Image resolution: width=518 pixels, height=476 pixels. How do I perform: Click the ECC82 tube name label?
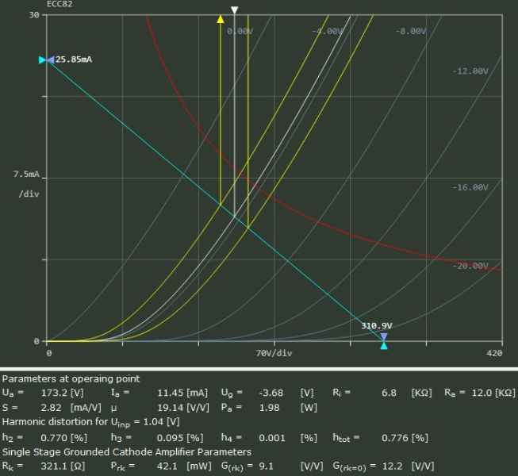coord(58,5)
